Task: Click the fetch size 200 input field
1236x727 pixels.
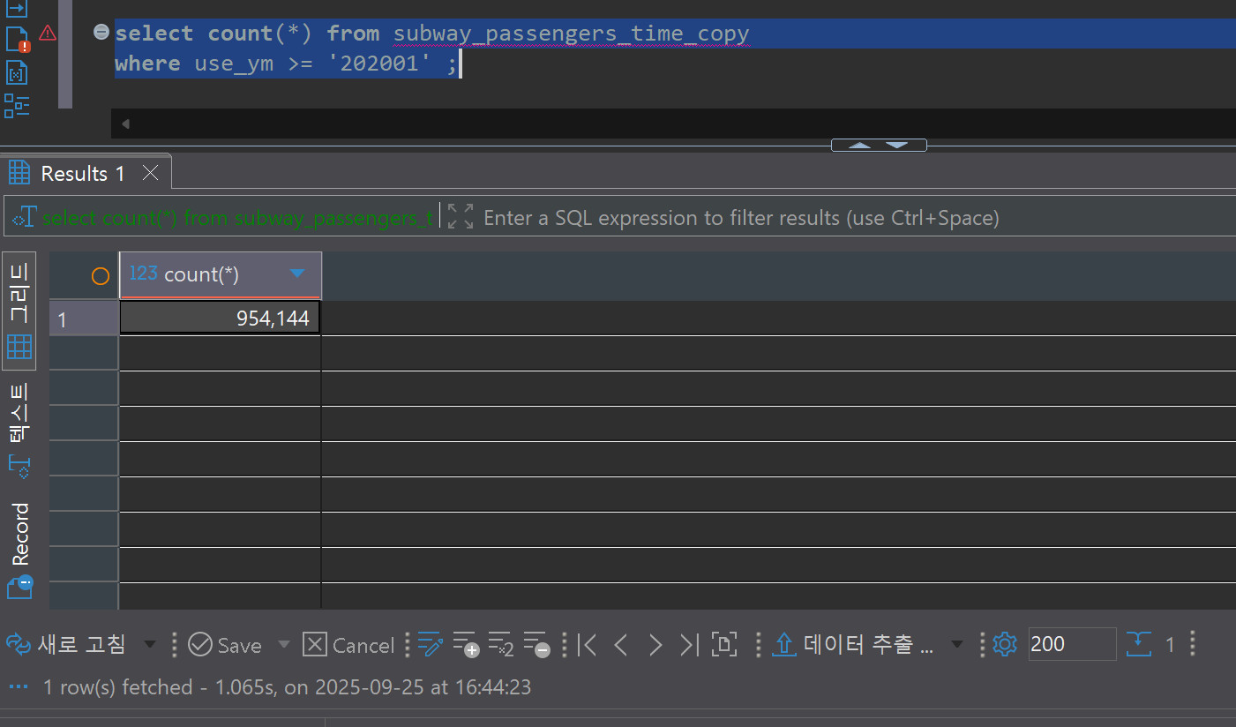Action: pyautogui.click(x=1071, y=644)
